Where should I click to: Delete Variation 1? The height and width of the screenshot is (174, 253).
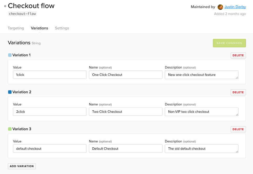tap(238, 55)
